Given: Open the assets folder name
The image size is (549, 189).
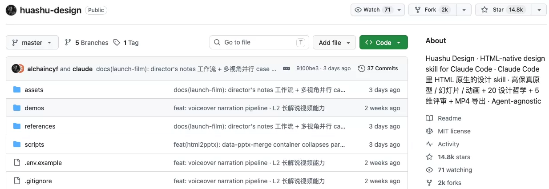Looking at the screenshot, I should [x=34, y=90].
